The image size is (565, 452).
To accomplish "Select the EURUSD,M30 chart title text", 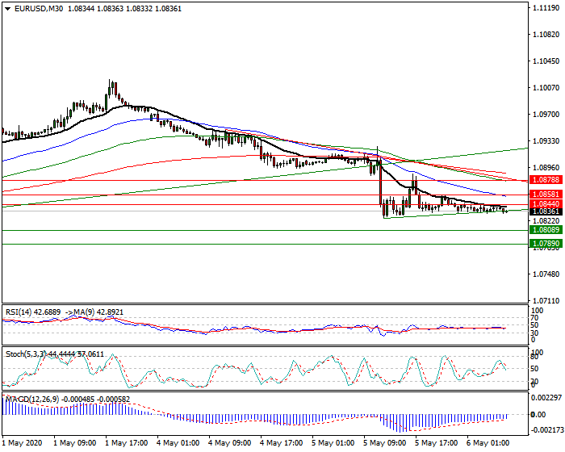I will (x=39, y=9).
